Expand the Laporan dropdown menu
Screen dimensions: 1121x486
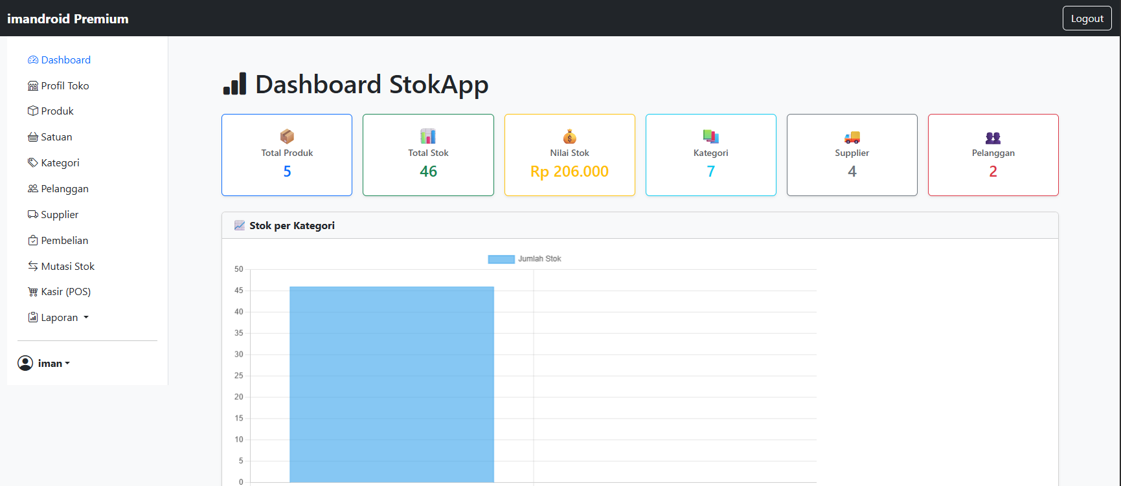[x=58, y=317]
